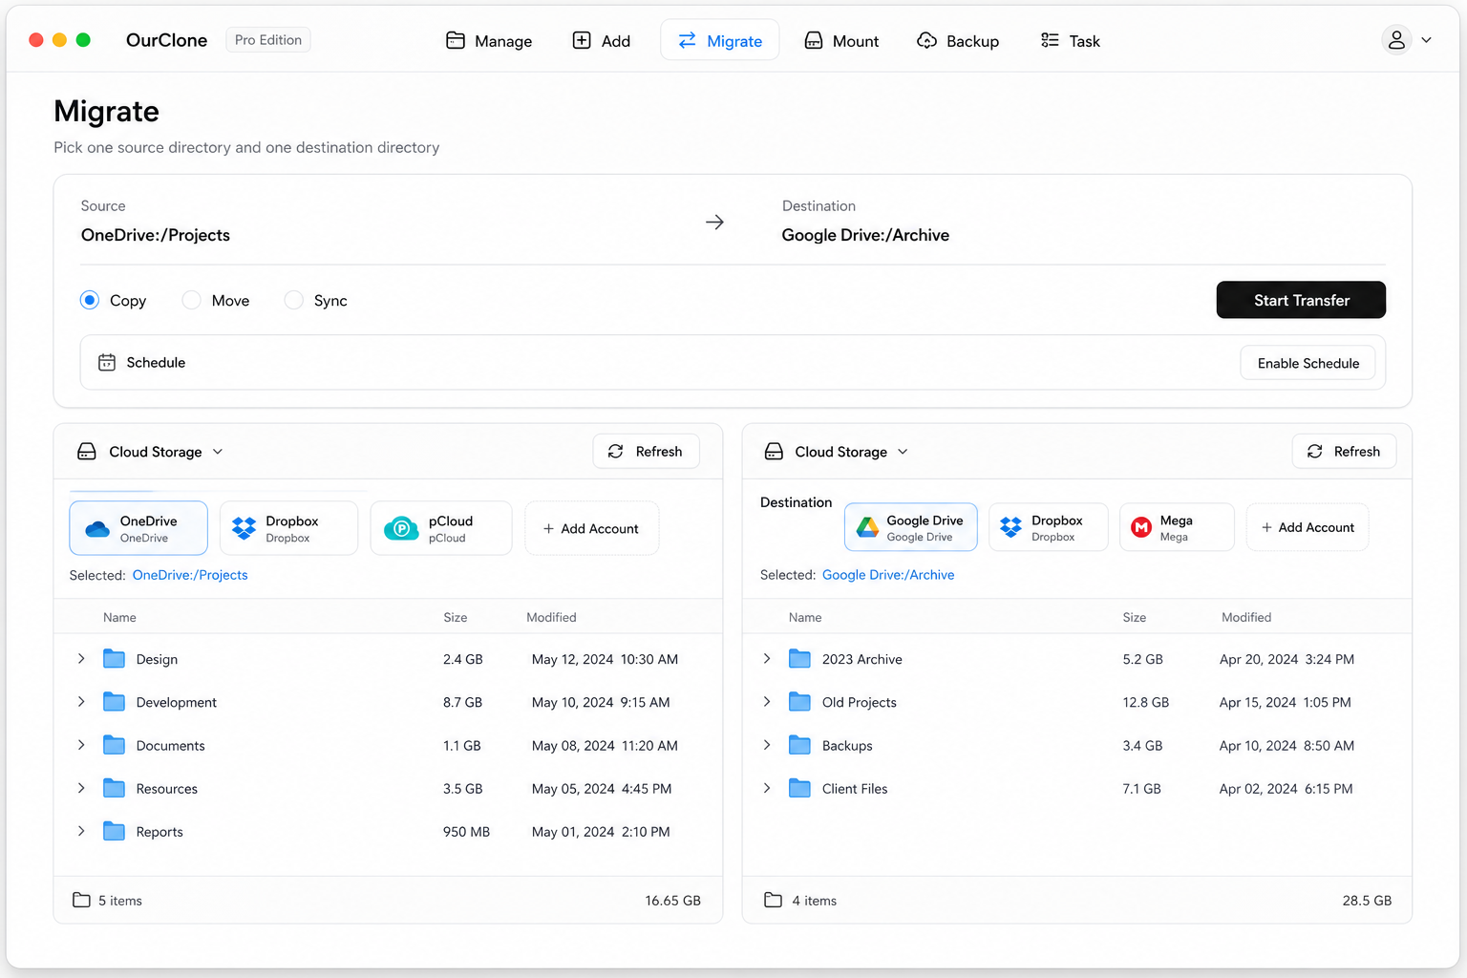The width and height of the screenshot is (1467, 978).
Task: Select the pCloud account card
Action: click(x=441, y=528)
